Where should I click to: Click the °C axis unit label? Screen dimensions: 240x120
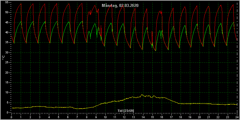[3, 58]
